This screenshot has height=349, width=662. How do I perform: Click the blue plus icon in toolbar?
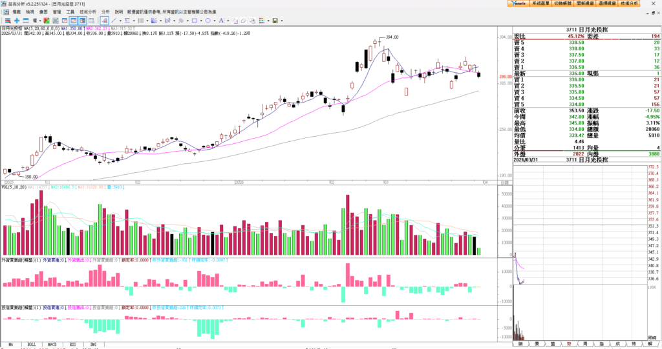pyautogui.click(x=17, y=21)
